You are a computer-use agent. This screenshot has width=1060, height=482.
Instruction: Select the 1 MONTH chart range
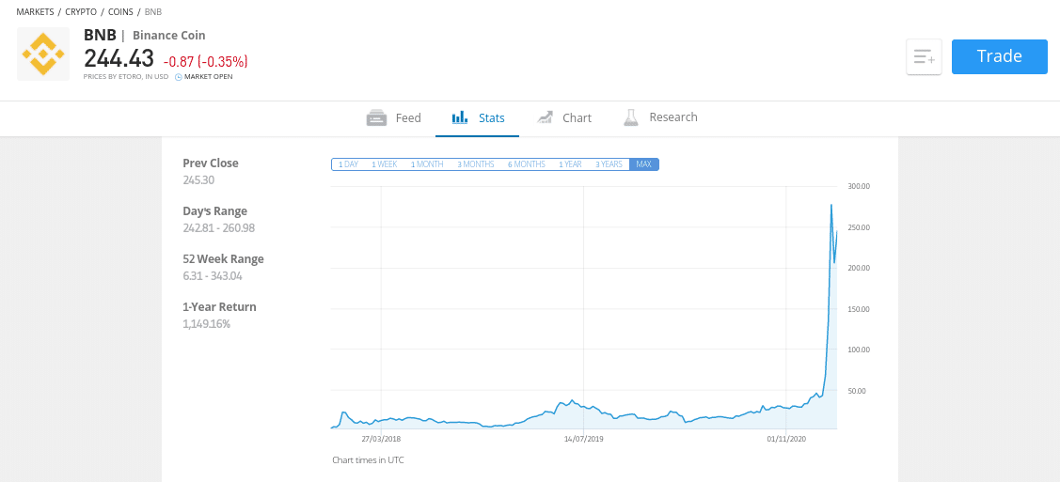[427, 164]
